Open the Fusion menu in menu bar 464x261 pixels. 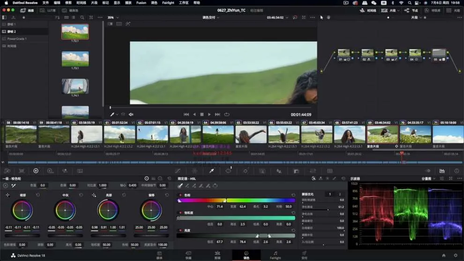pyautogui.click(x=141, y=3)
